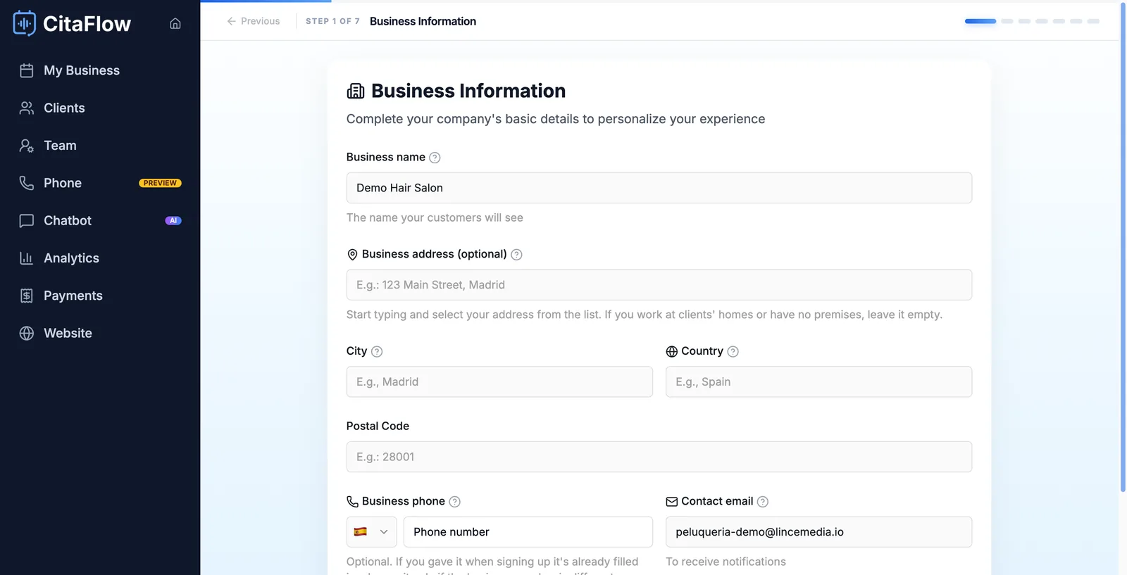Viewport: 1127px width, 575px height.
Task: Click the AI badge next to Chatbot
Action: pos(173,220)
